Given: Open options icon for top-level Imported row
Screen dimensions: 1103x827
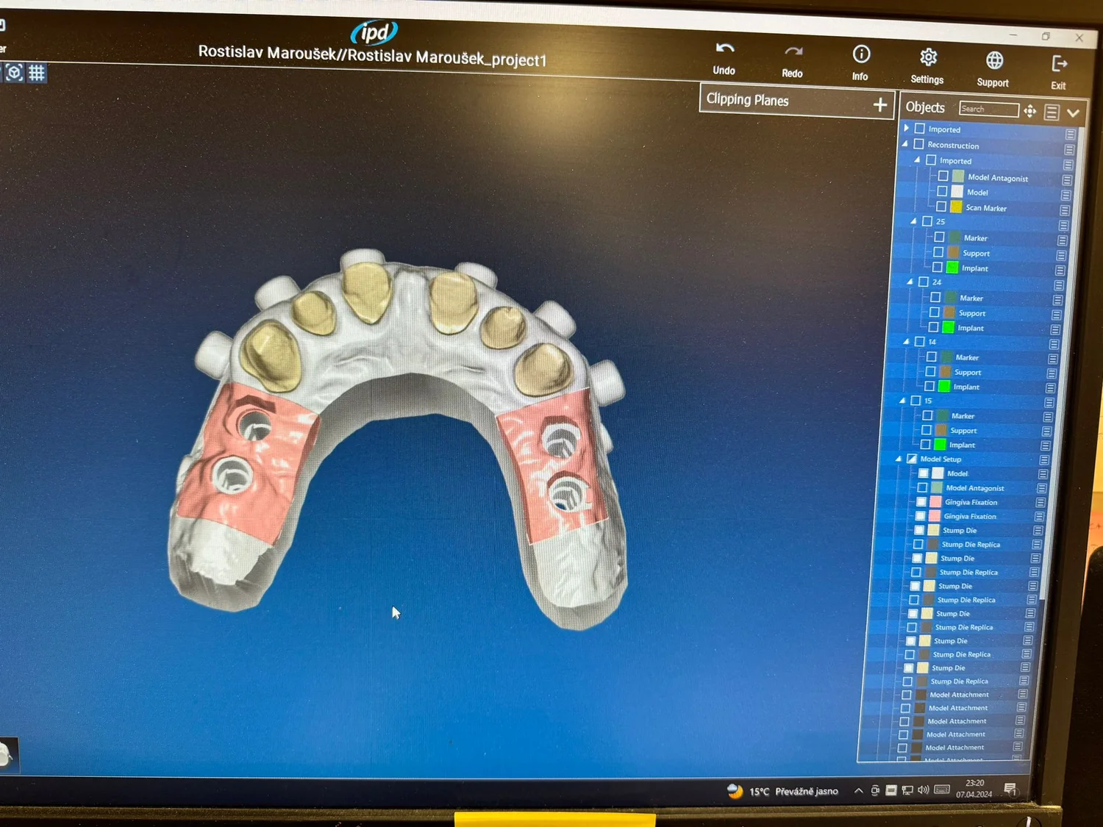Looking at the screenshot, I should tap(1070, 135).
